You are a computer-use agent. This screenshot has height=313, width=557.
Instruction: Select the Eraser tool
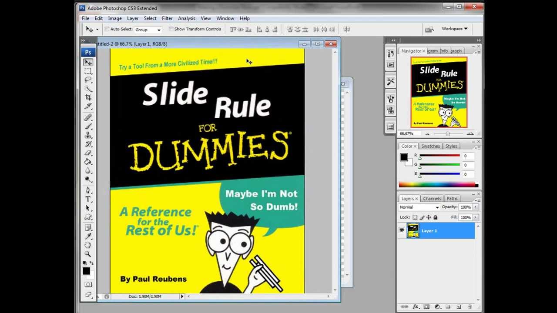[x=88, y=153]
